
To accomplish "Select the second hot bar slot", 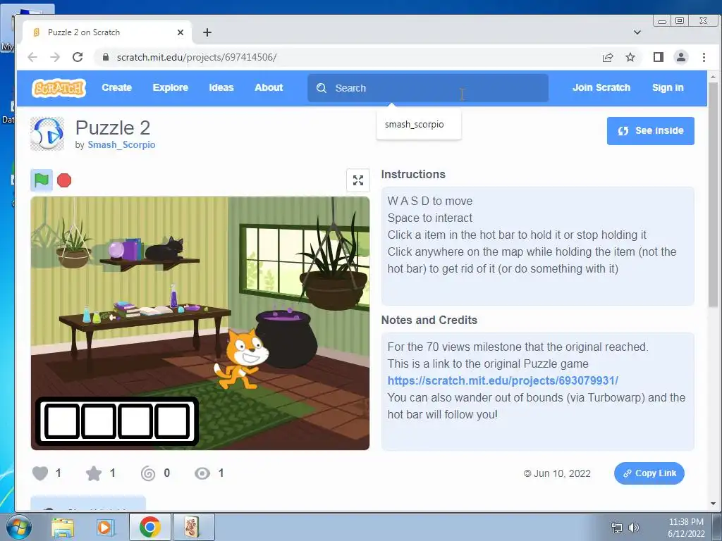I will tap(98, 421).
